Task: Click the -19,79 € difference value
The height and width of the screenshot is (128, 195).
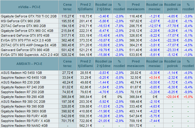Action: click(x=104, y=50)
